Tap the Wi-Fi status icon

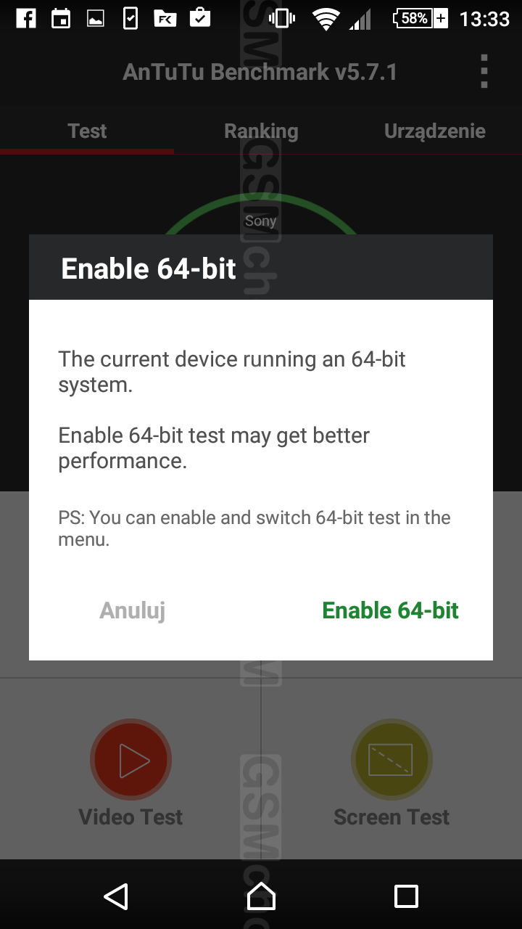[326, 19]
